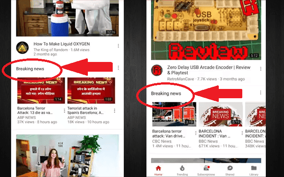
Task: Tap the 37K views · 8 hours ago text
Action: pos(37,122)
